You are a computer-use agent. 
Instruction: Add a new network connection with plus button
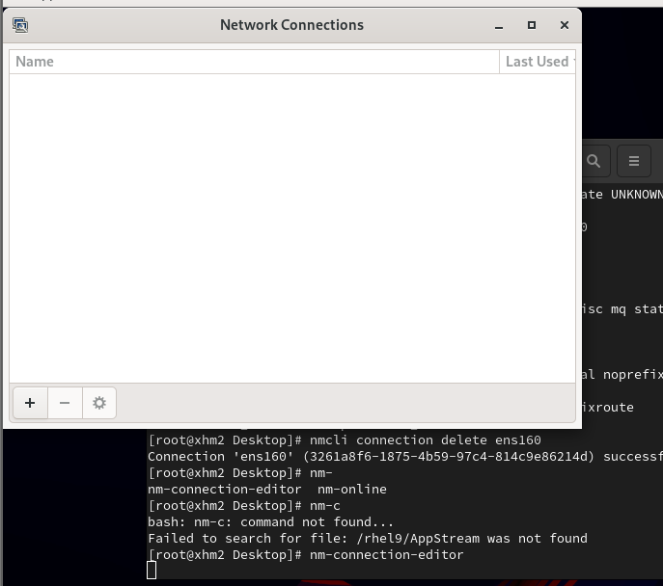[x=30, y=403]
